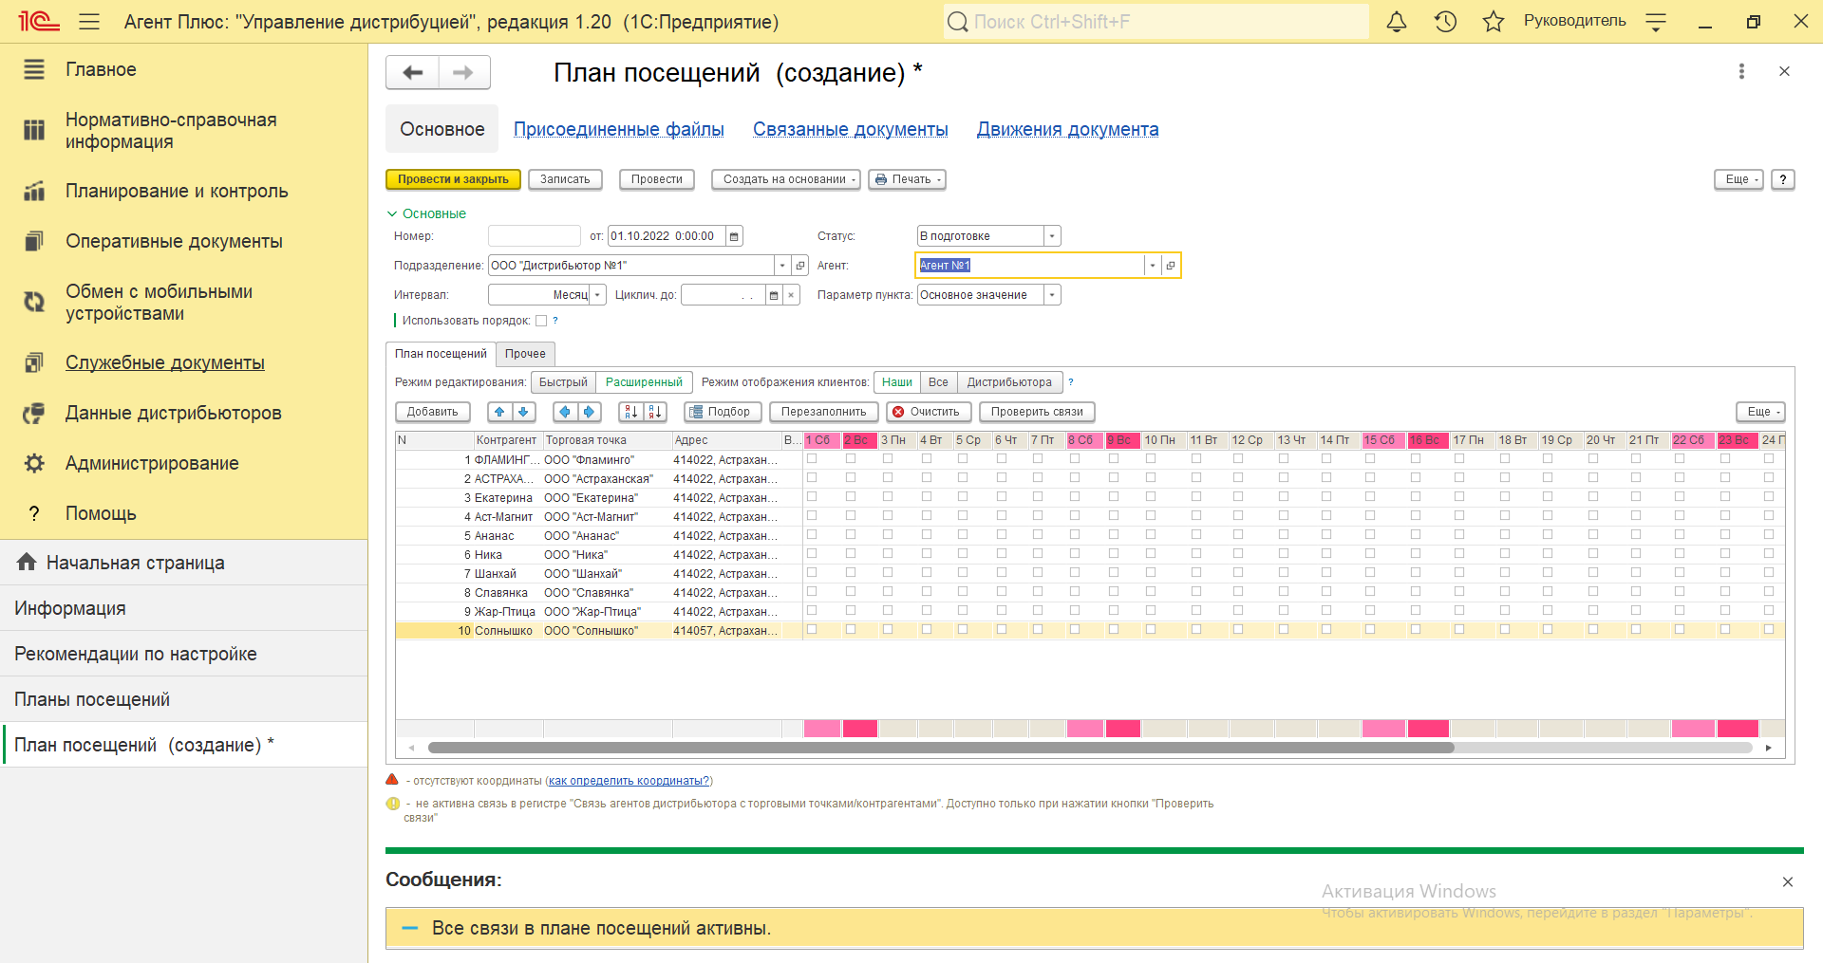Open Обмен с мобильными устройствами section
The image size is (1823, 963).
click(x=160, y=303)
